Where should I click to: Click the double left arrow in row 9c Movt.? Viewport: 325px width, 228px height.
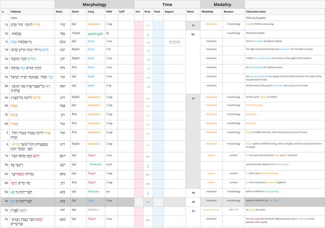[x=193, y=211]
